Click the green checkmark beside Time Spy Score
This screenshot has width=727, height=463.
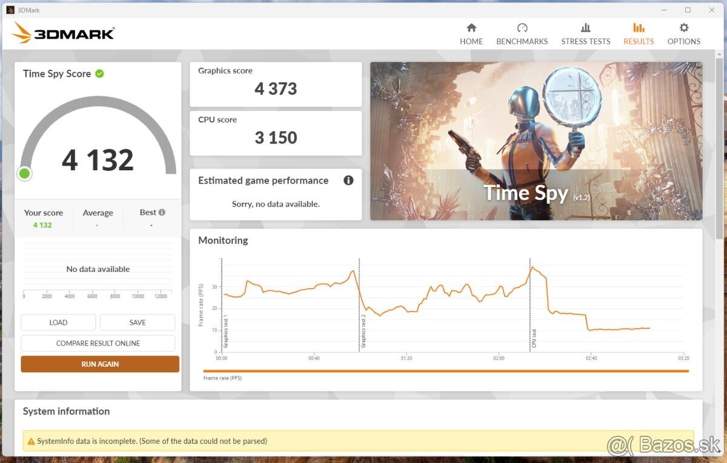[x=99, y=74]
